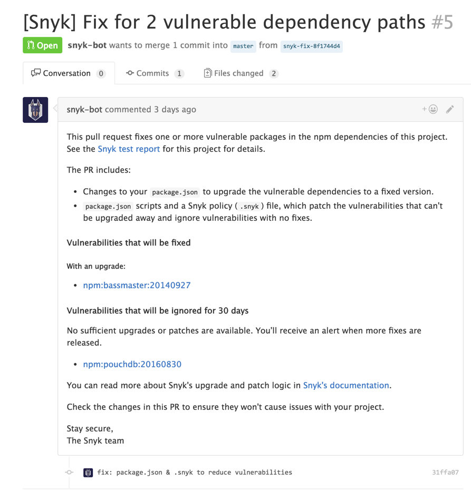Click the commit icon on the Commits tab

tap(130, 73)
